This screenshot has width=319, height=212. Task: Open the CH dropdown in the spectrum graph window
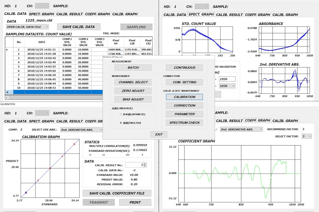[x=202, y=6]
